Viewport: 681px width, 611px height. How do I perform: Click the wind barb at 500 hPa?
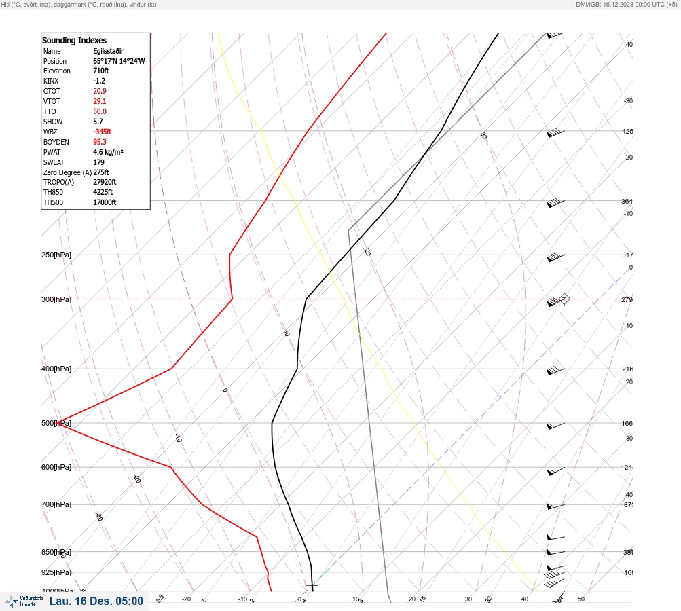555,426
